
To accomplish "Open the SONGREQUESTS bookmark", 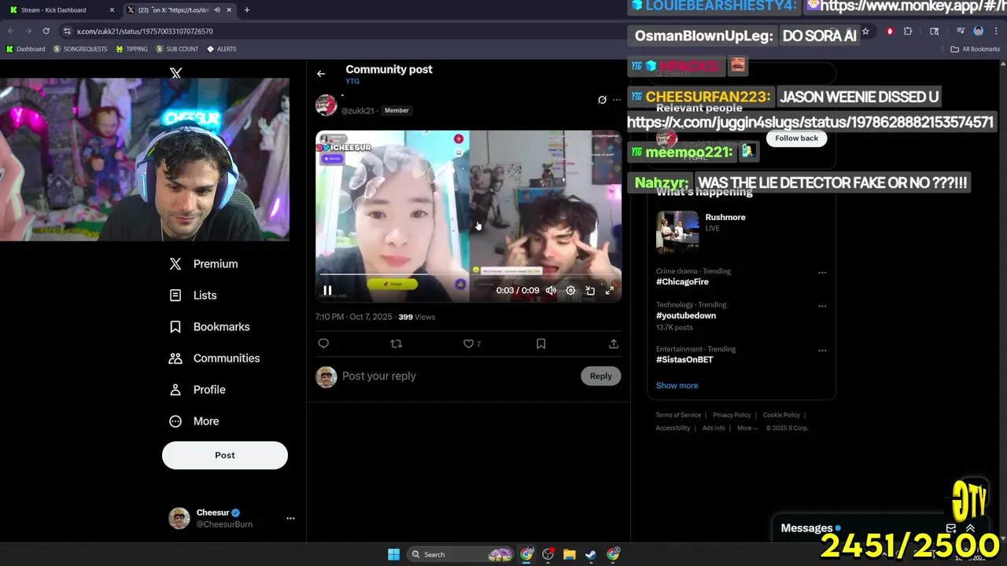I will click(x=80, y=49).
